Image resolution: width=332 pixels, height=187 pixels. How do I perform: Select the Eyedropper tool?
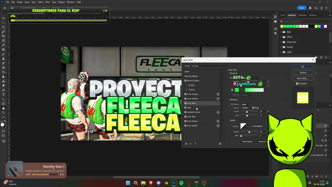(3, 45)
